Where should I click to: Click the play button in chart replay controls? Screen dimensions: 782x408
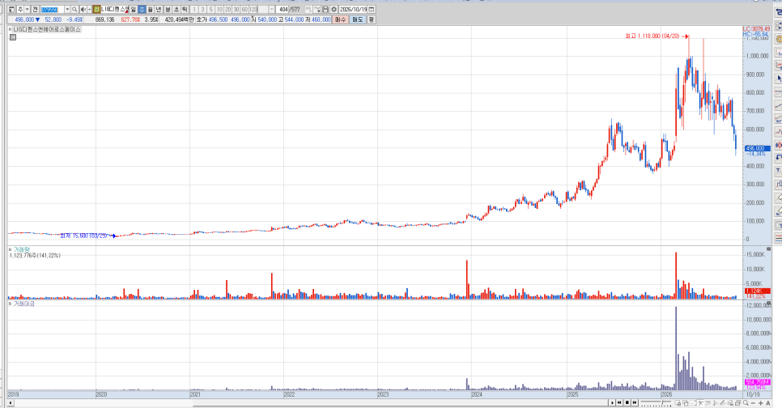click(x=613, y=402)
